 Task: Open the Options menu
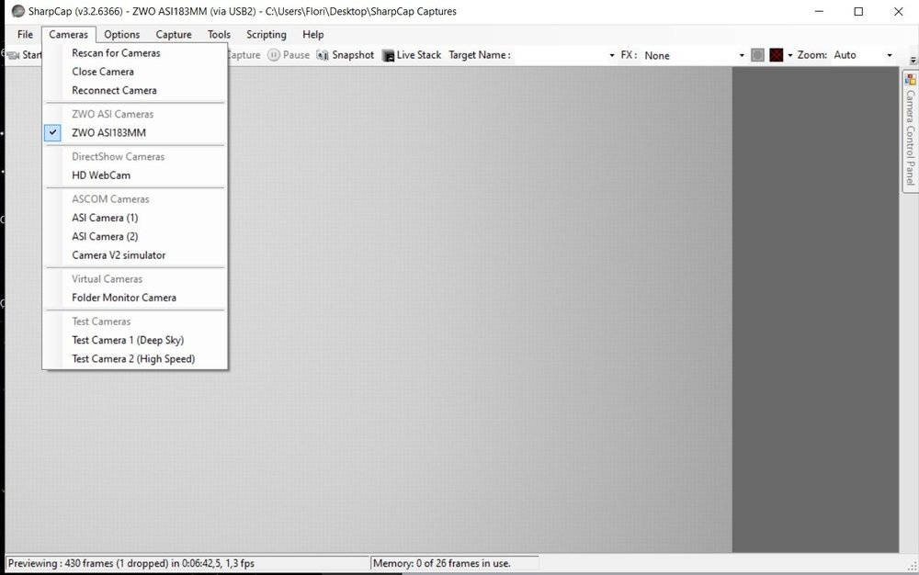click(x=122, y=35)
